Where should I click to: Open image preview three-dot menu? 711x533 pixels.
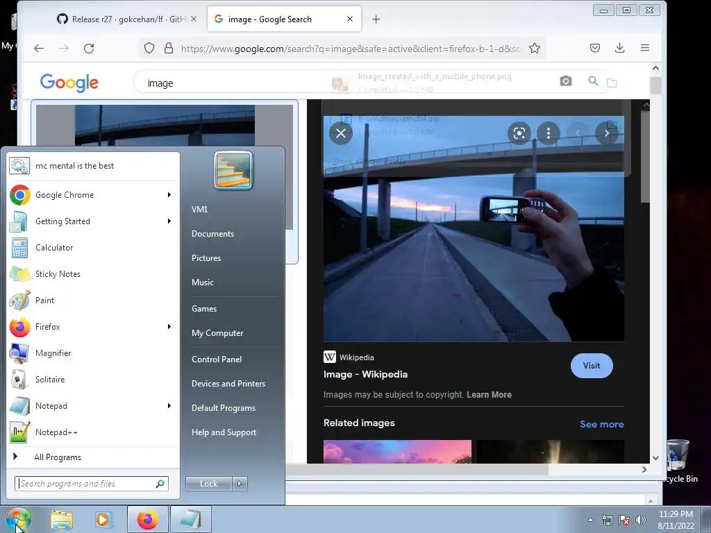tap(549, 133)
